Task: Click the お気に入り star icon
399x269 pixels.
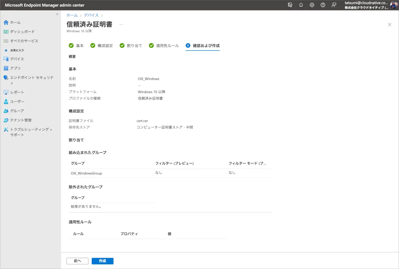Action: coord(6,50)
